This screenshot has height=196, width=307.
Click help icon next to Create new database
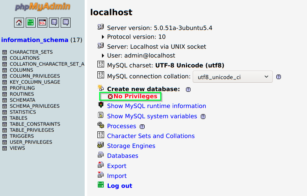point(188,90)
